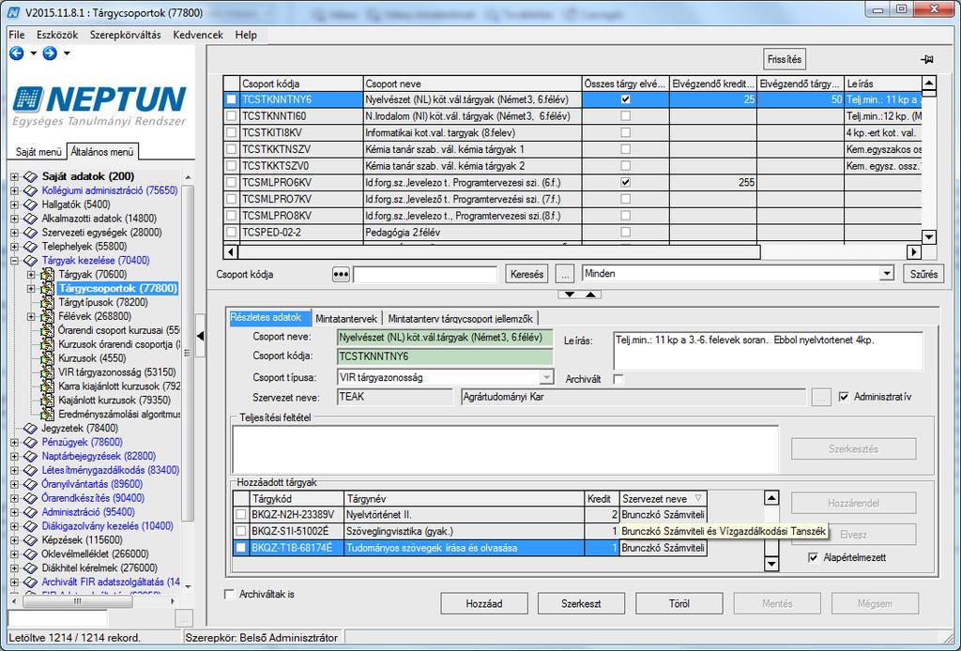Image resolution: width=961 pixels, height=651 pixels.
Task: Check the row checkbox for BKQZ-N2H-23389V
Action: (x=241, y=514)
